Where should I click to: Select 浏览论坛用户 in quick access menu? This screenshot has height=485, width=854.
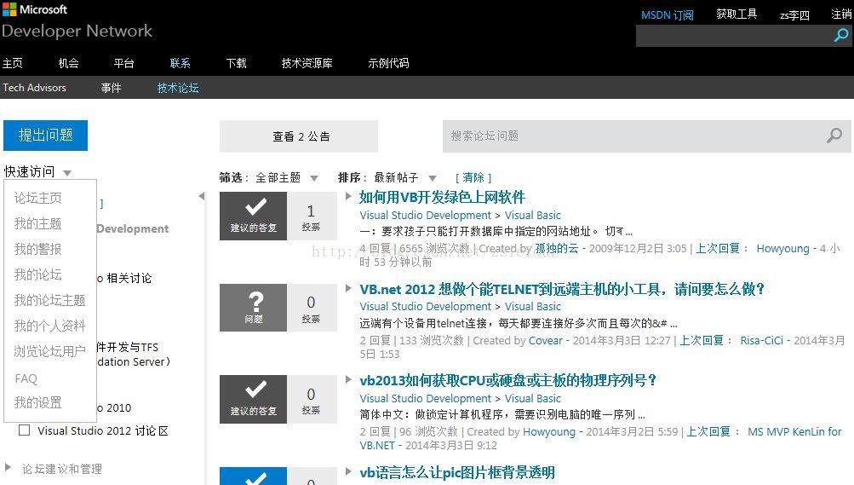(x=50, y=351)
